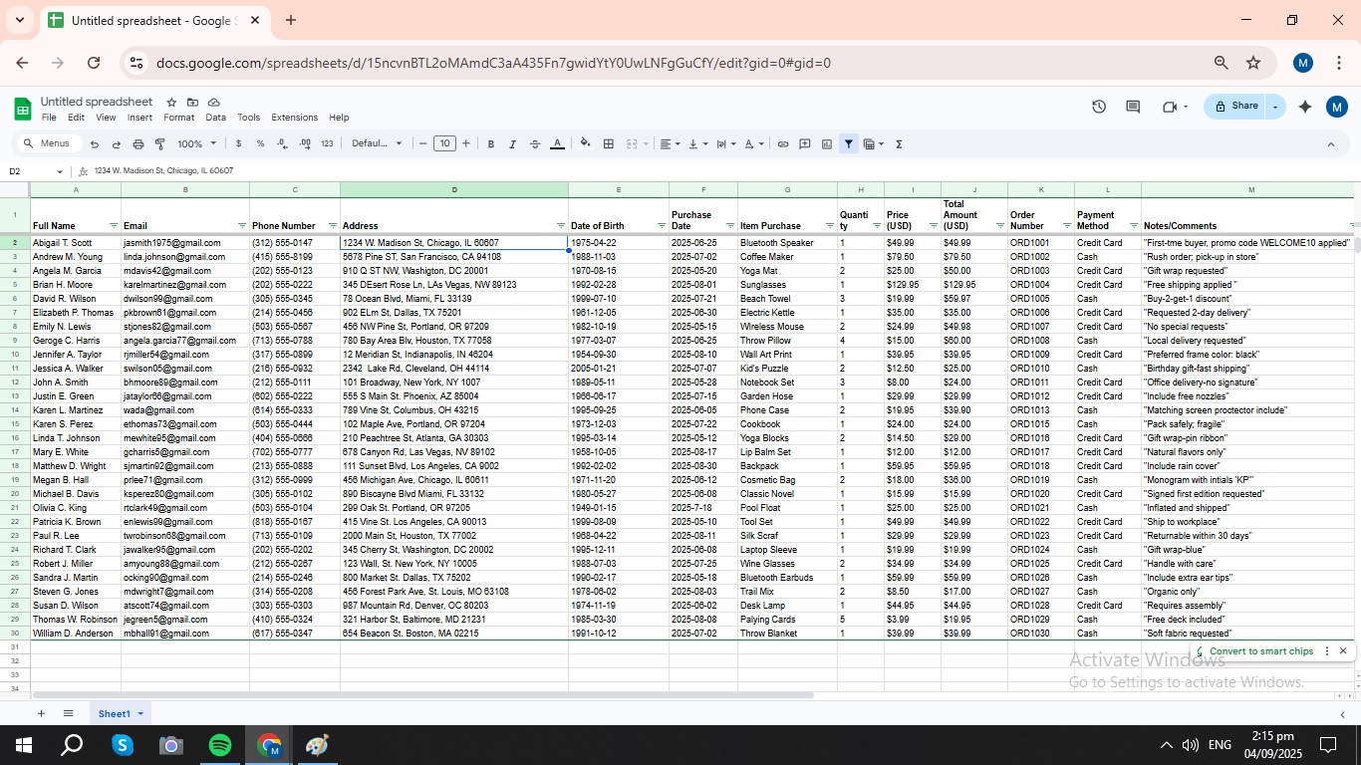The height and width of the screenshot is (765, 1361).
Task: Open version history clock icon
Action: click(1099, 107)
